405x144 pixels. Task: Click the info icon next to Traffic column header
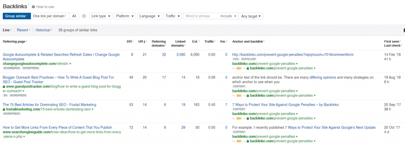pyautogui.click(x=215, y=41)
